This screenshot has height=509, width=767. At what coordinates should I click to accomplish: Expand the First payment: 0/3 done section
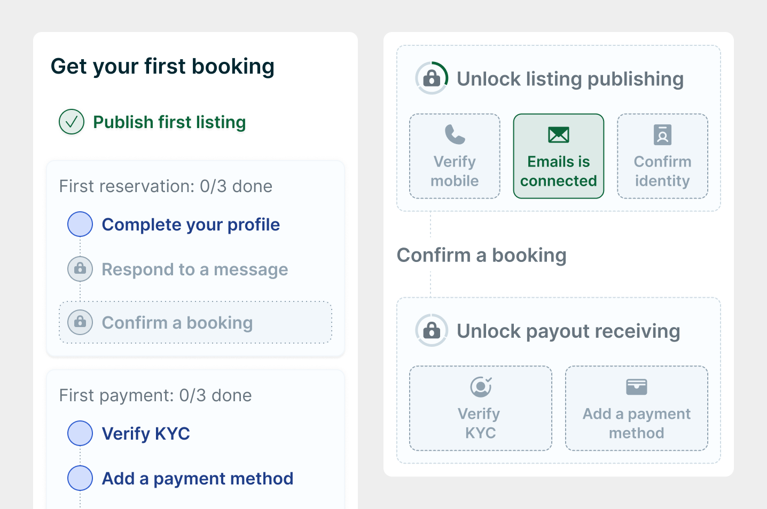(x=155, y=395)
